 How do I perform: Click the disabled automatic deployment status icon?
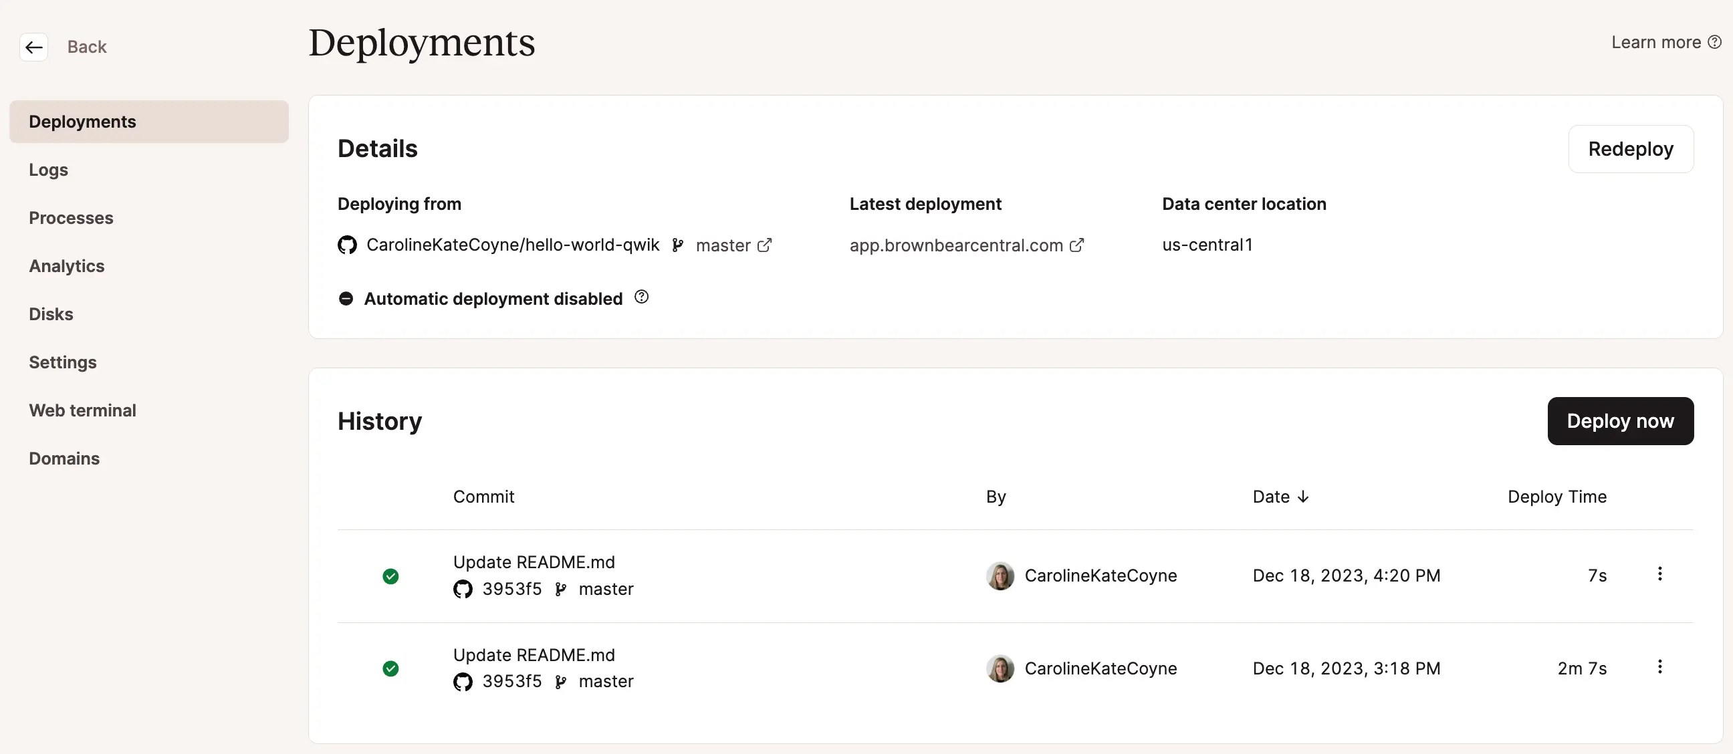[346, 297]
